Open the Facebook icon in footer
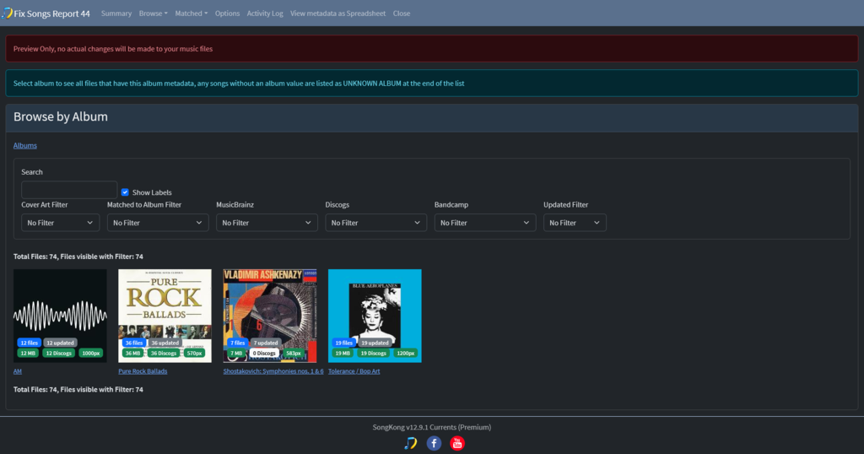 point(434,443)
